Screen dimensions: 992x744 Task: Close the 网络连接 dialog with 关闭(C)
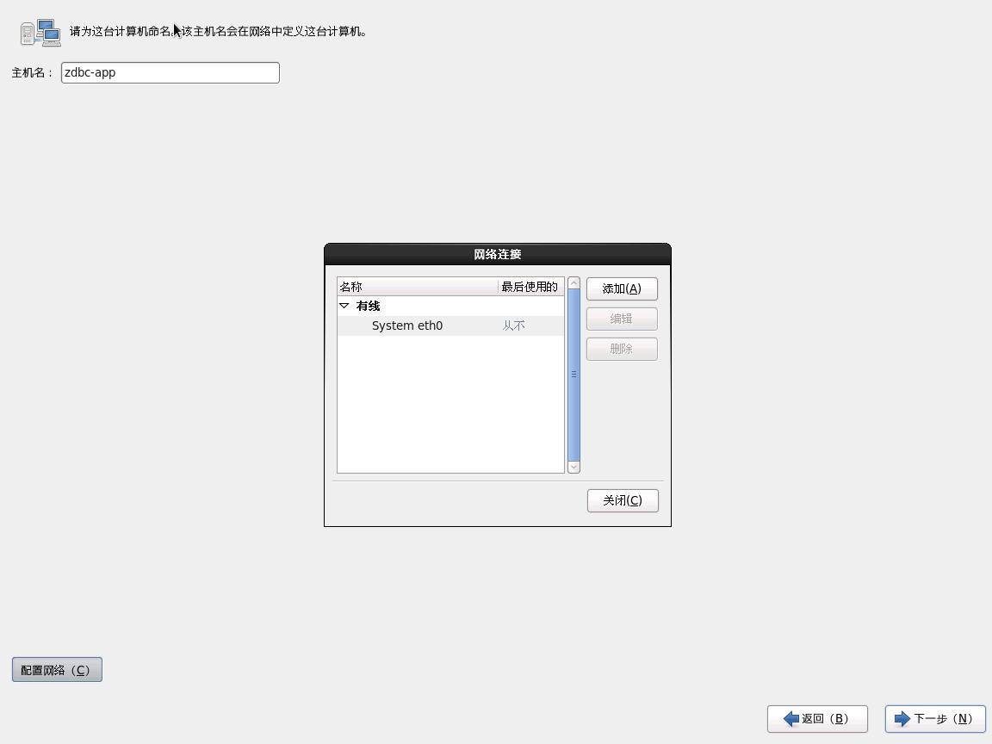[x=623, y=500]
